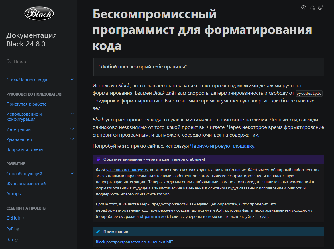Follow the «Прагматизм» link
The height and width of the screenshot is (249, 334).
[153, 216]
